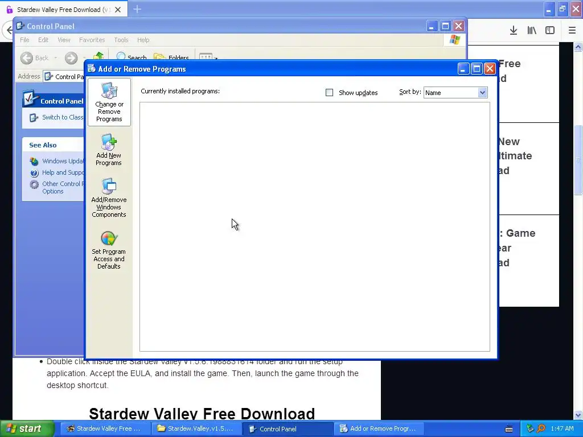Viewport: 583px width, 437px height.
Task: Open Back history dropdown arrow
Action: coord(55,58)
